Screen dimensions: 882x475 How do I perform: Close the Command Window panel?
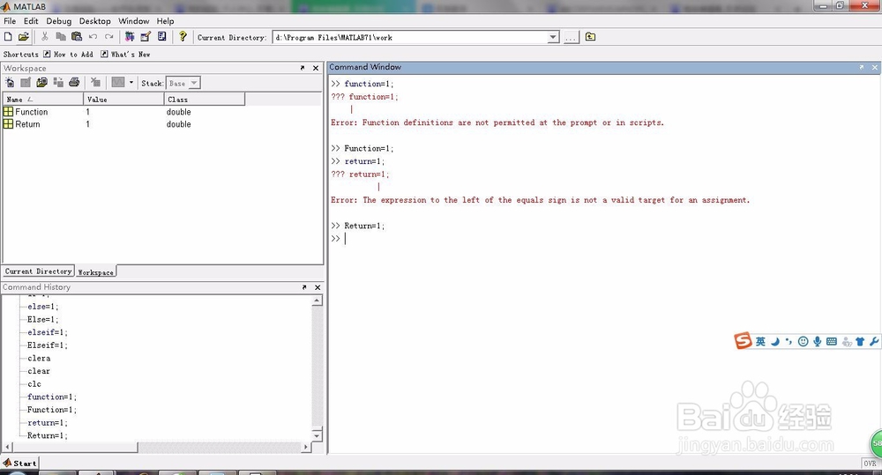coord(875,67)
